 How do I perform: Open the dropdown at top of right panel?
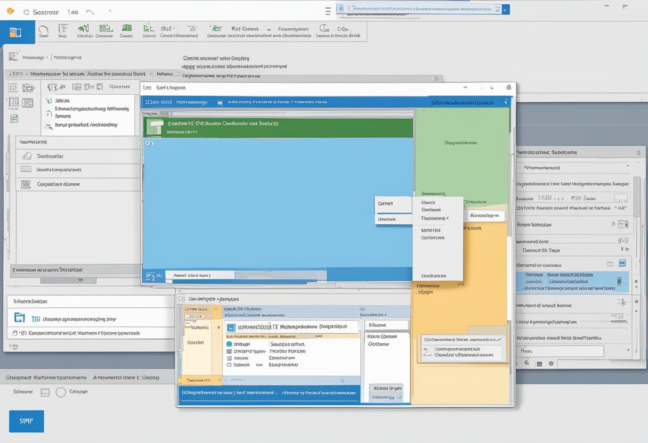tap(638, 152)
